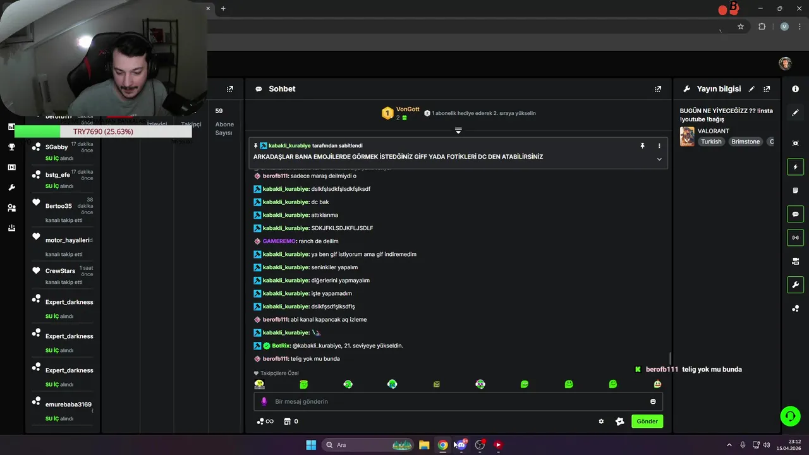Screen dimensions: 809x455
Task: Click the trophy icon in left sidebar
Action: [11, 147]
